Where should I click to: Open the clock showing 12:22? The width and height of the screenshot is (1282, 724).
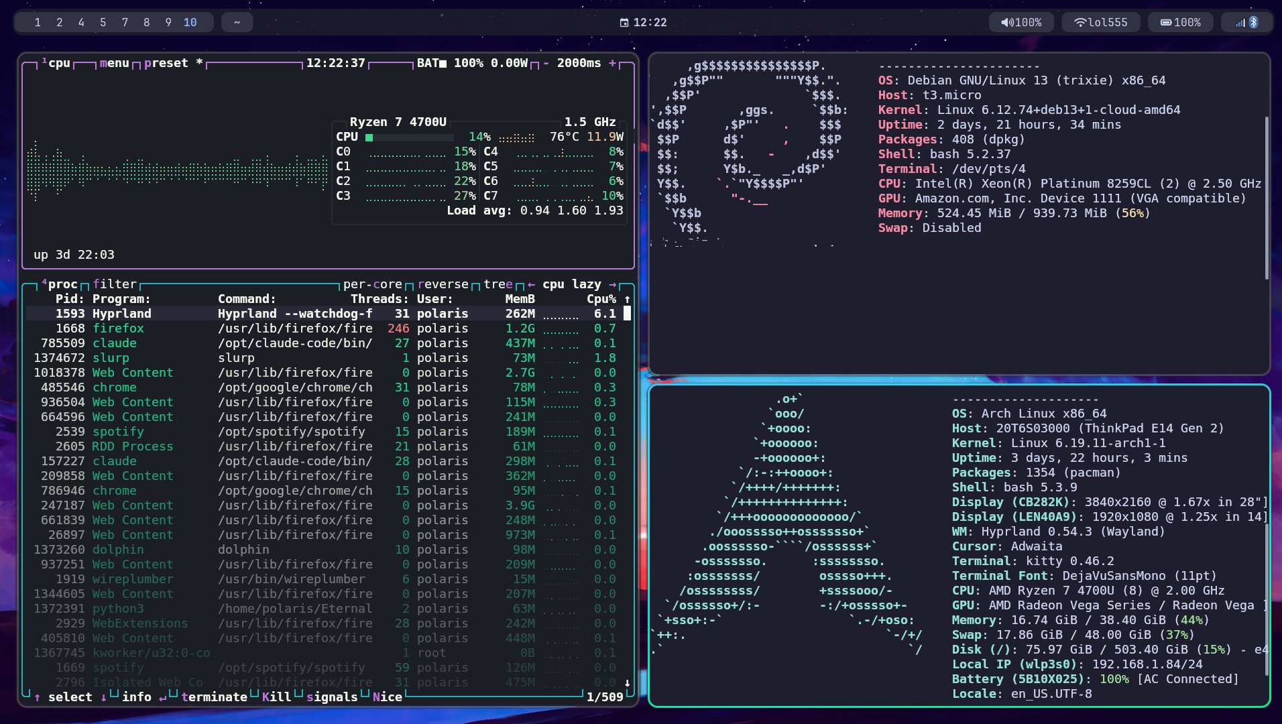coord(643,22)
